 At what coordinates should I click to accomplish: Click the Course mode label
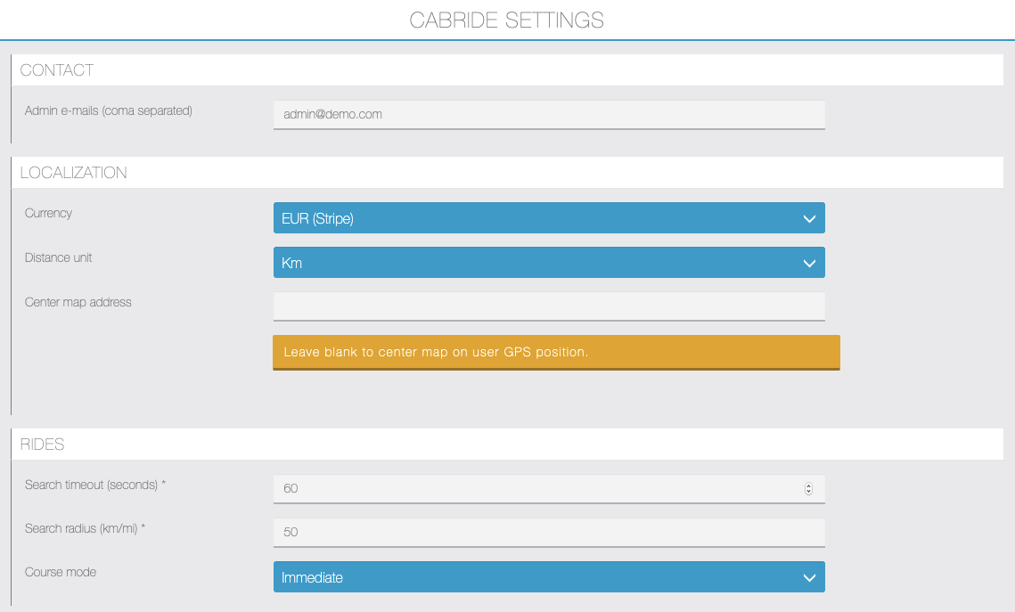[x=61, y=572]
